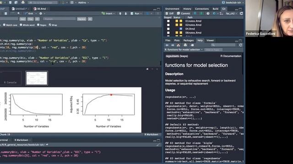This screenshot has height=164, width=293.
Task: Click the Git Diff button
Action: (169, 13)
